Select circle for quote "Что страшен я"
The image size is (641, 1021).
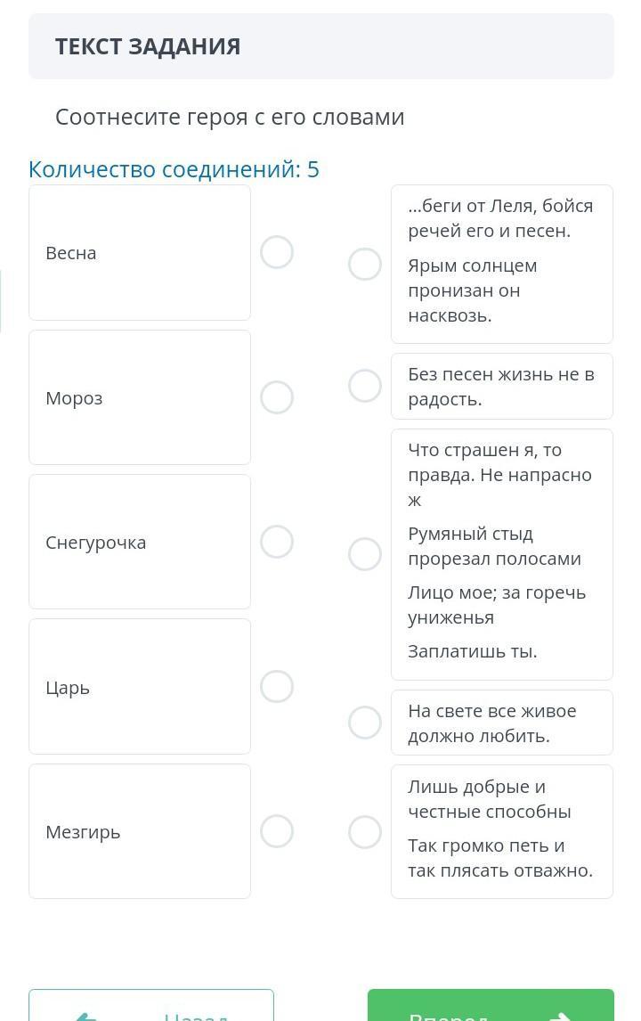pos(365,554)
